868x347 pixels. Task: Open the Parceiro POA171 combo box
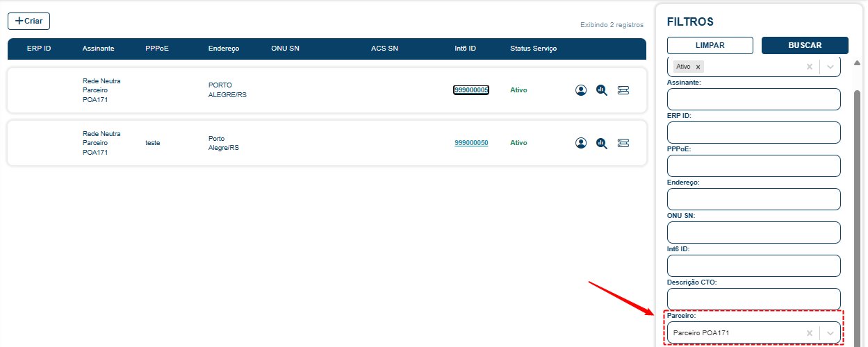pyautogui.click(x=753, y=333)
